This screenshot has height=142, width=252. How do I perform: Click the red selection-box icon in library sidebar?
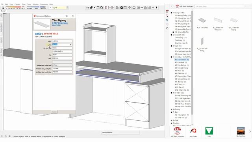[x=167, y=16]
